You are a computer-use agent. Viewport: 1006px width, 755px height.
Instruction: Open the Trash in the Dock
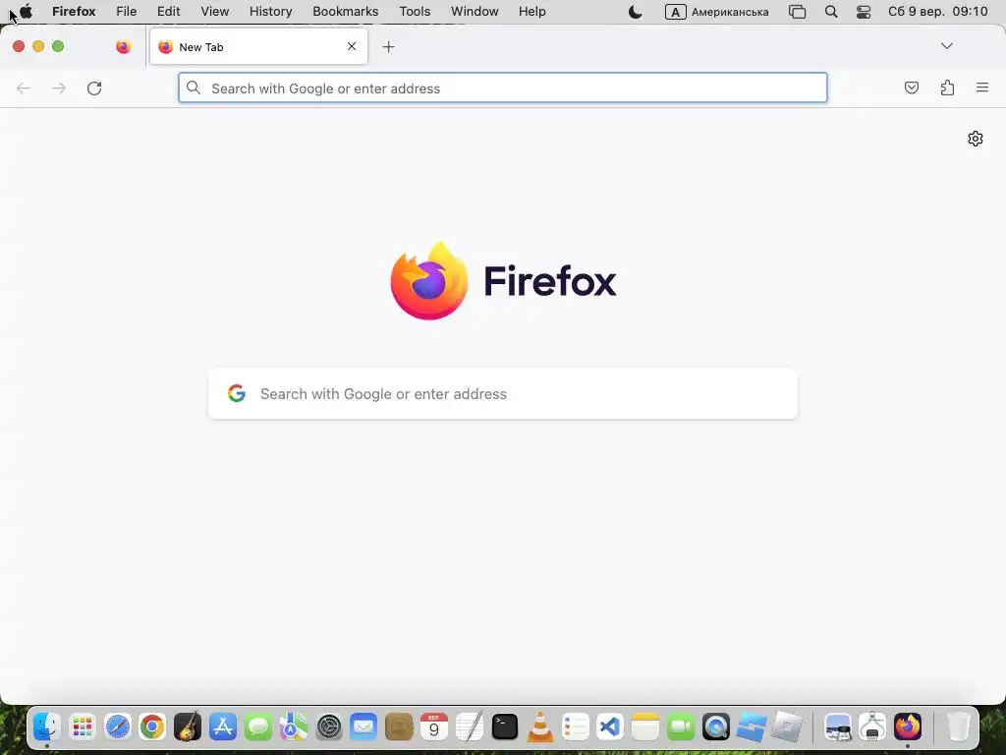click(x=959, y=727)
